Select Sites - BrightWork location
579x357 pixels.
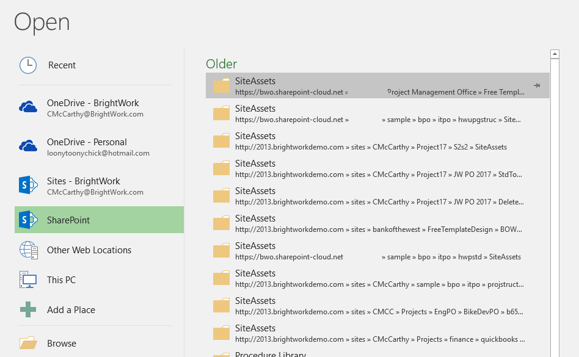[99, 186]
